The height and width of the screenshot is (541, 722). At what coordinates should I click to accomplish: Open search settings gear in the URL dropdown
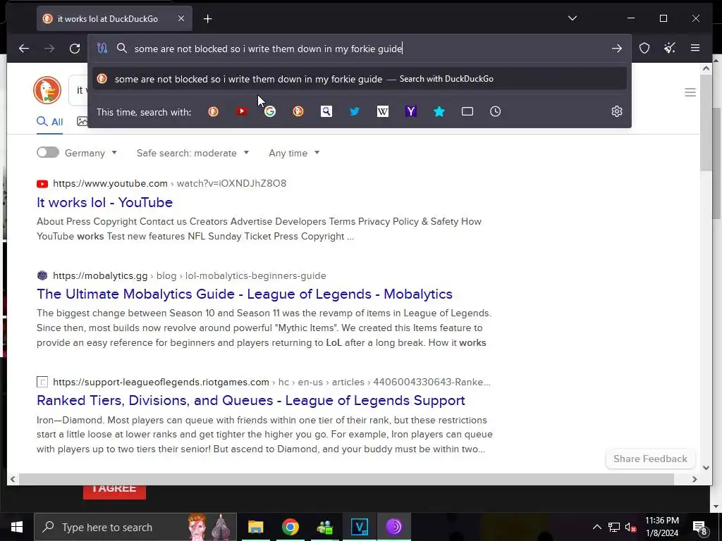616,111
